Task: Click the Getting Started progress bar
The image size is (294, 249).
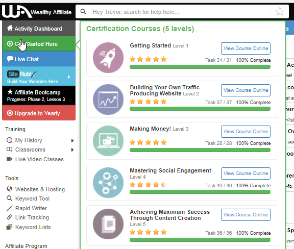Action: (200, 67)
